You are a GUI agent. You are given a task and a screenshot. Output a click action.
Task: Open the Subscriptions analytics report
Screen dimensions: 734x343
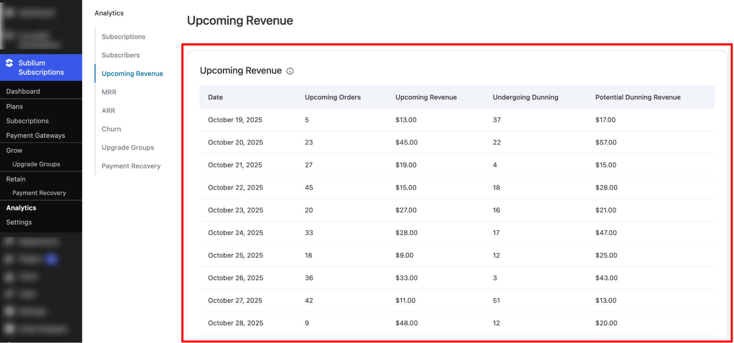(x=123, y=36)
